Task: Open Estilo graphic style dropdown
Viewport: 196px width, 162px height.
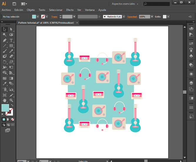Action: point(168,16)
